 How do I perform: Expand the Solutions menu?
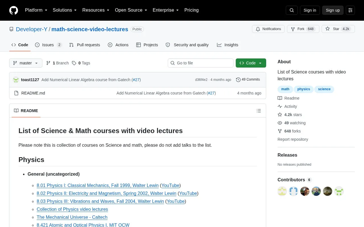[x=65, y=10]
